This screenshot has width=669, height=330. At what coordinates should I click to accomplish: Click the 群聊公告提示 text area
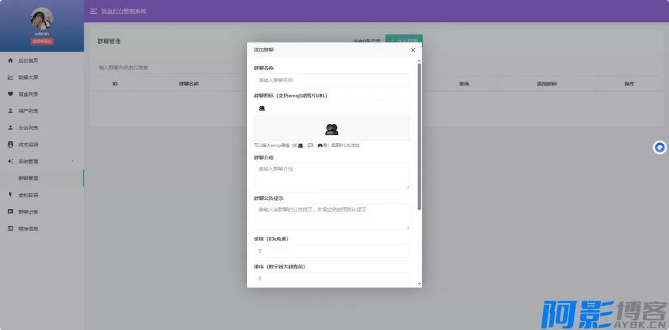click(331, 216)
